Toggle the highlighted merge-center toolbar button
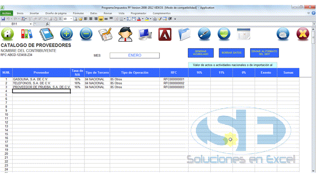 [x=101, y=19]
